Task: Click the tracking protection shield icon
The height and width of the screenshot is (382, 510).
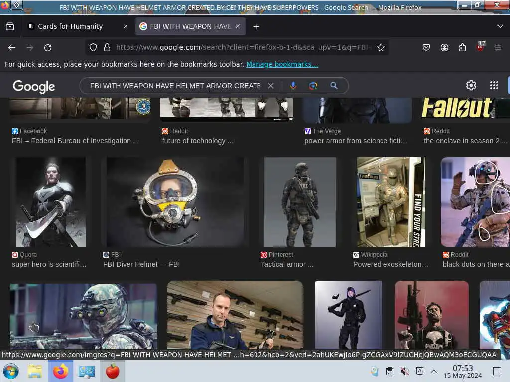Action: point(93,47)
